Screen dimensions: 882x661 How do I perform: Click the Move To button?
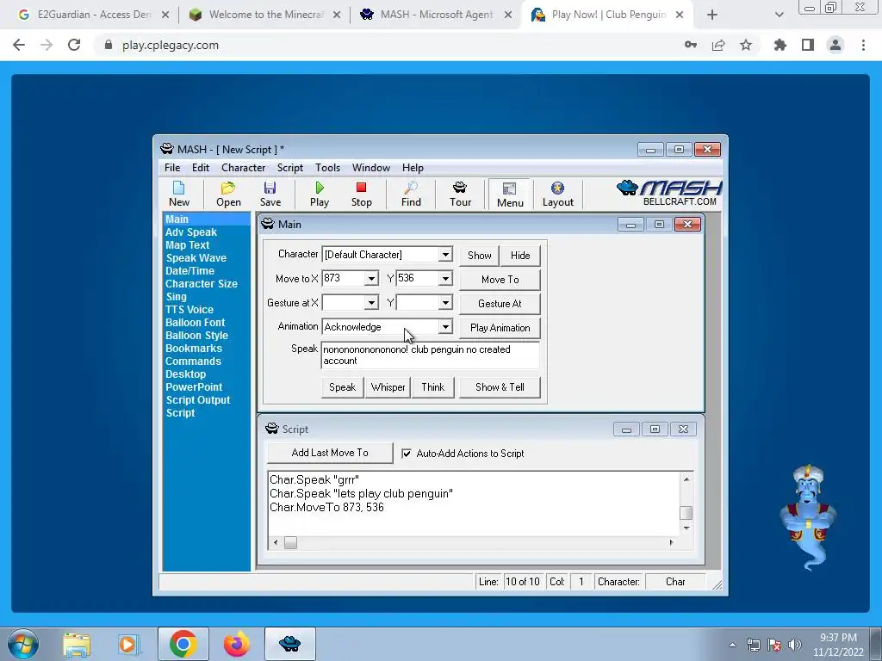(500, 280)
